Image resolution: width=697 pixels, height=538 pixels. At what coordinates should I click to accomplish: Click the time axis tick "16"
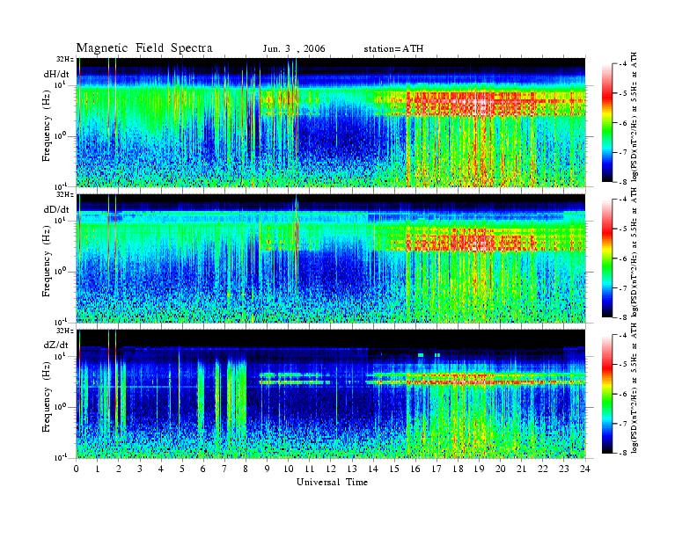pos(415,469)
